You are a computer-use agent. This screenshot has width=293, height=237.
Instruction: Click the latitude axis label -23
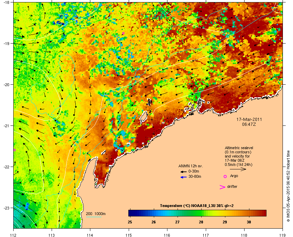coord(7,208)
